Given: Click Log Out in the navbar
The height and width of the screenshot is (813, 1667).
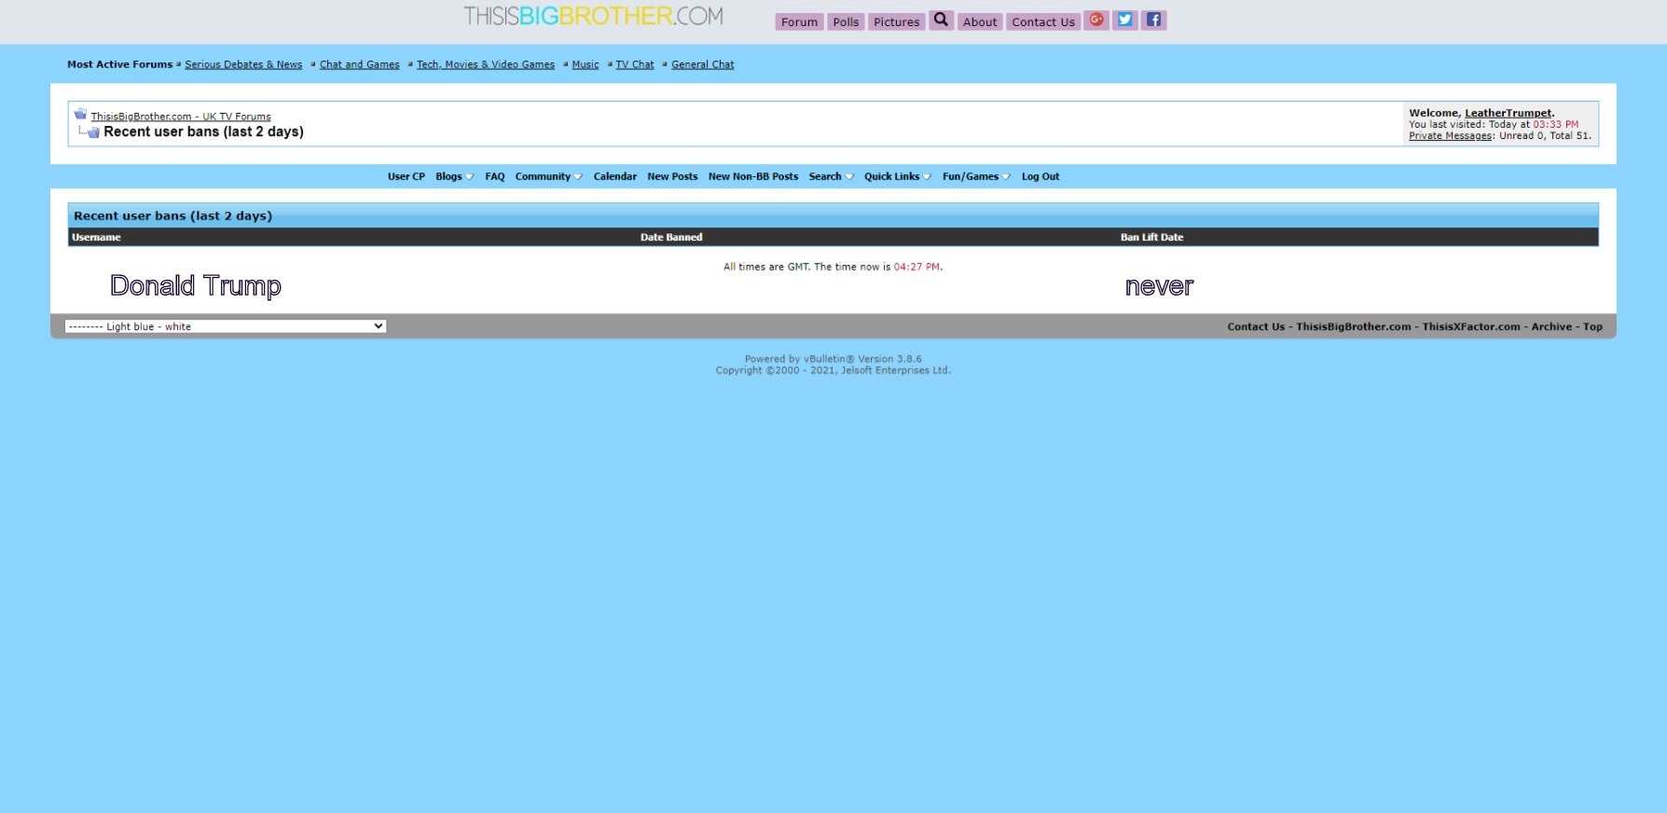Looking at the screenshot, I should coord(1040,176).
